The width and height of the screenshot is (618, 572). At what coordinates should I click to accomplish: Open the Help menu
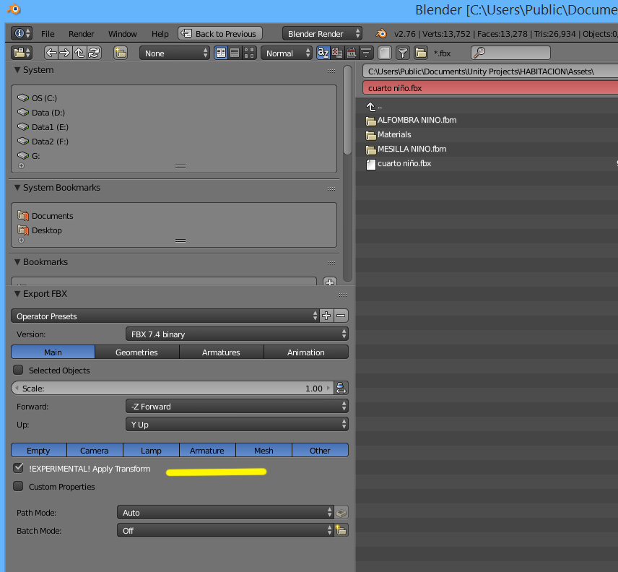(x=160, y=34)
